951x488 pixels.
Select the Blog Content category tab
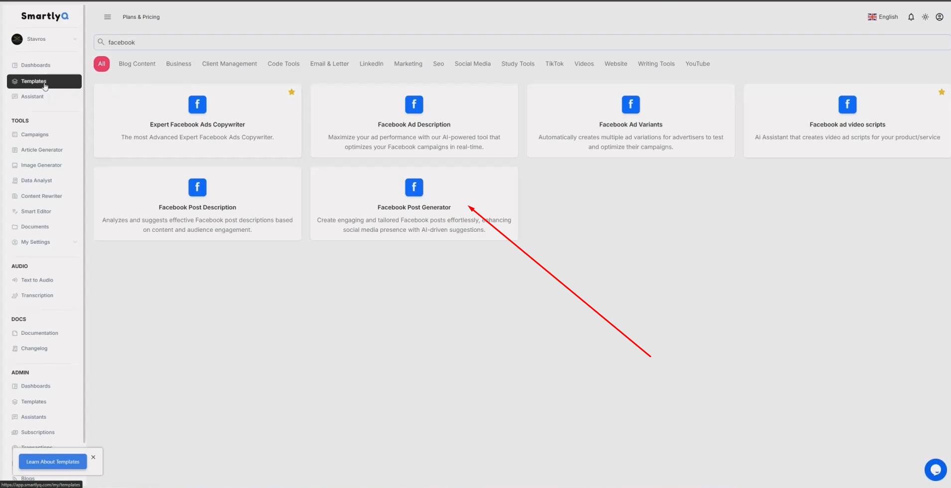(137, 64)
